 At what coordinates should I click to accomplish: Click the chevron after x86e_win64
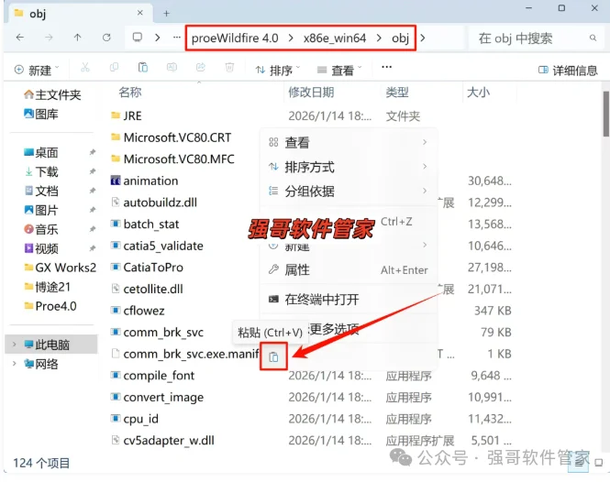379,38
